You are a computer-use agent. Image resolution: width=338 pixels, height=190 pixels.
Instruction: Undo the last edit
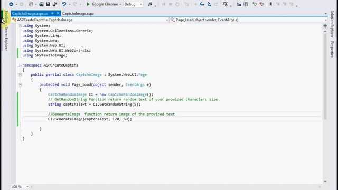coord(64,4)
